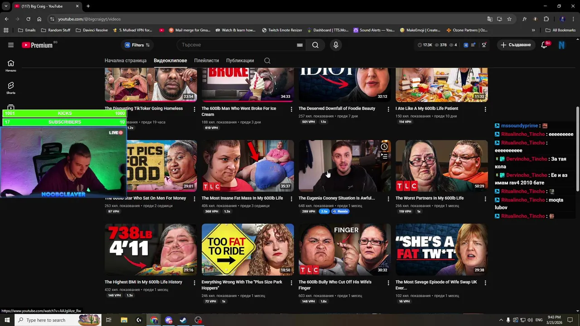Open options for The Disgusting TikToker video
This screenshot has width=580, height=326.
click(x=194, y=109)
